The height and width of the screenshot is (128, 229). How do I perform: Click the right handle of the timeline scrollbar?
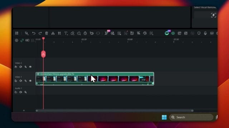(193, 111)
